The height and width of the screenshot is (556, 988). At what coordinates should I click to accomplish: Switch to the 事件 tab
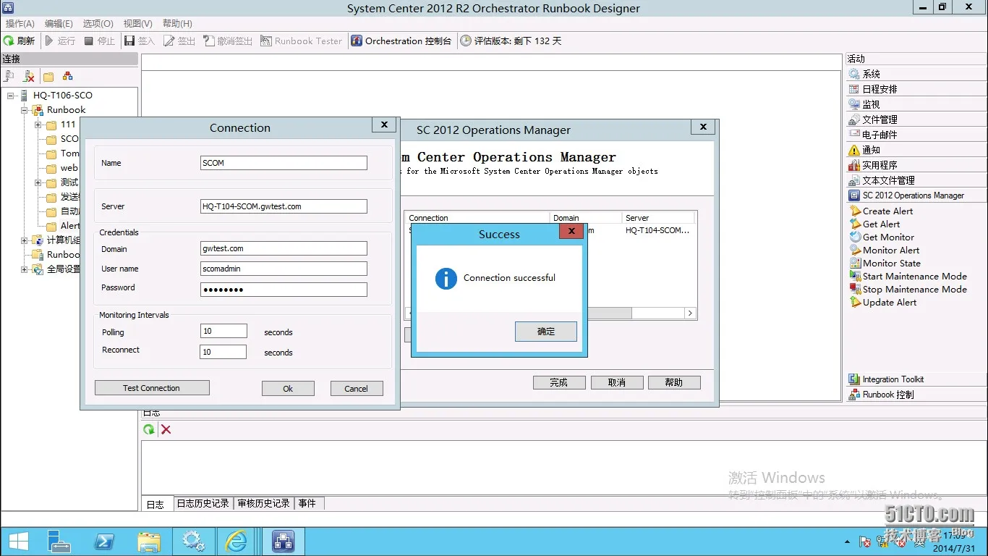307,503
